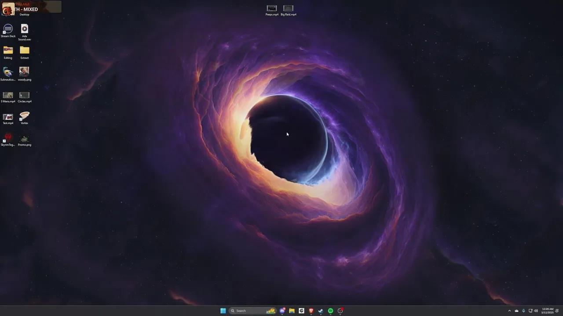Select the Skyrim Together shortcut
563x316 pixels.
[8, 138]
